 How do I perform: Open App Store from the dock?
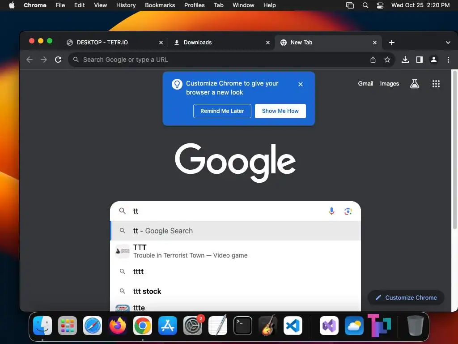[x=168, y=326]
